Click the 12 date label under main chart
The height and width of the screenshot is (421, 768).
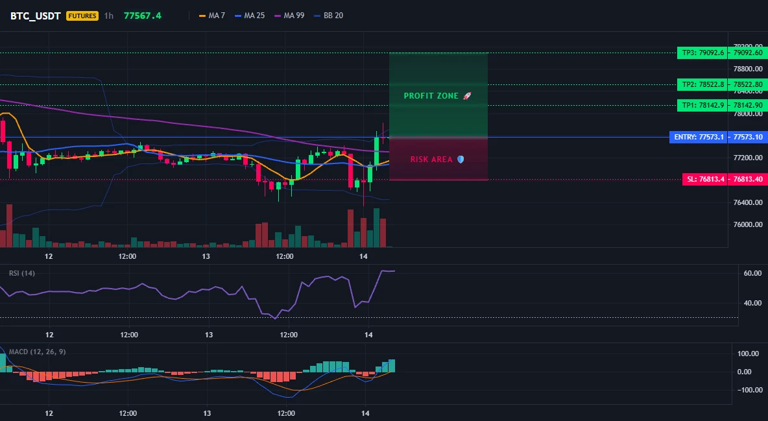[x=49, y=256]
